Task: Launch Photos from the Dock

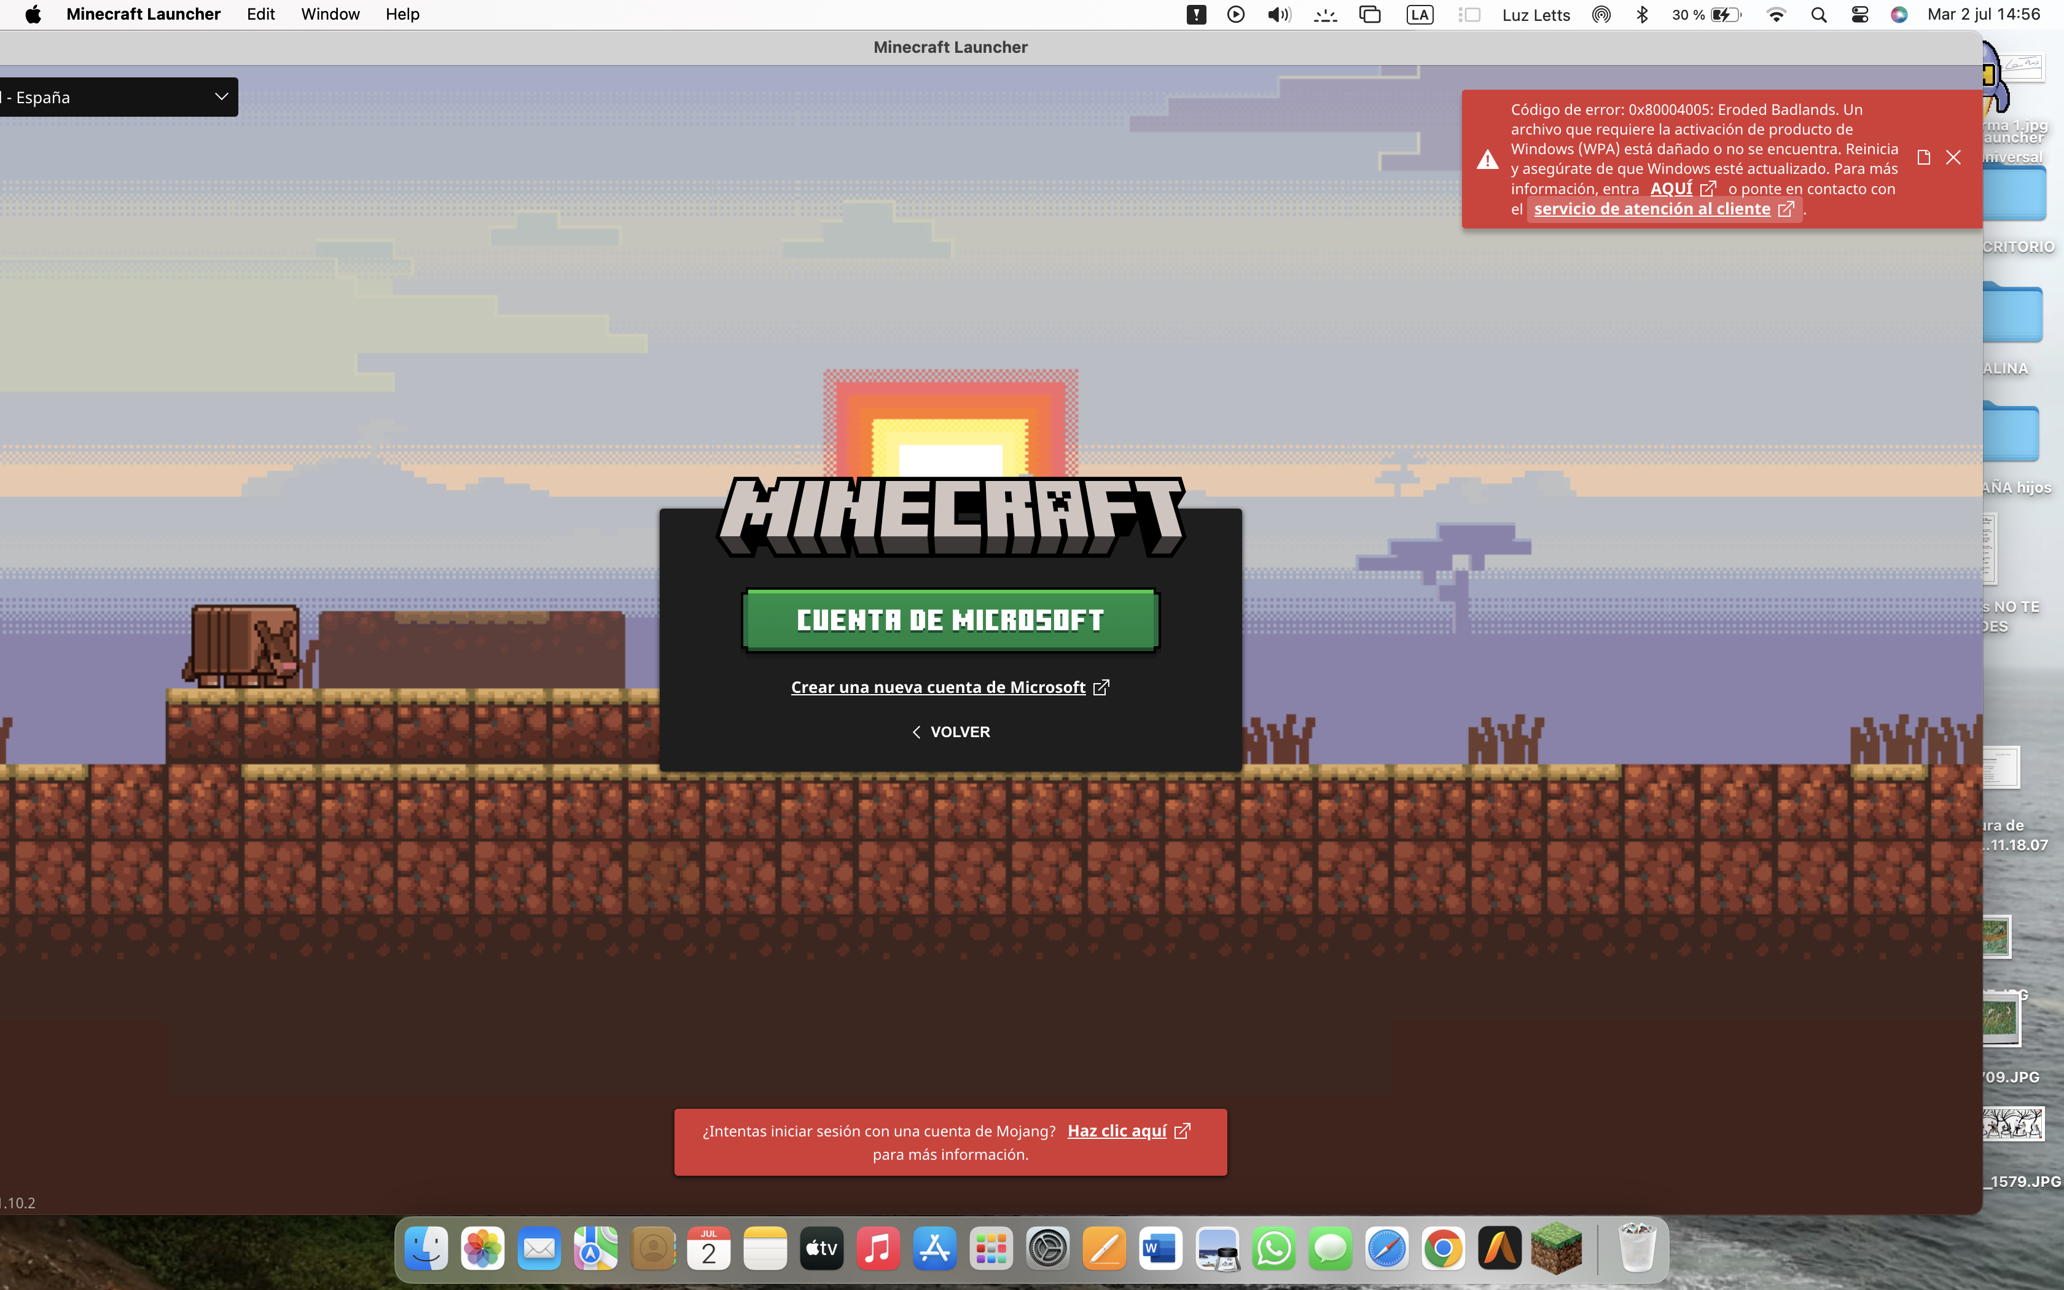Action: coord(483,1249)
